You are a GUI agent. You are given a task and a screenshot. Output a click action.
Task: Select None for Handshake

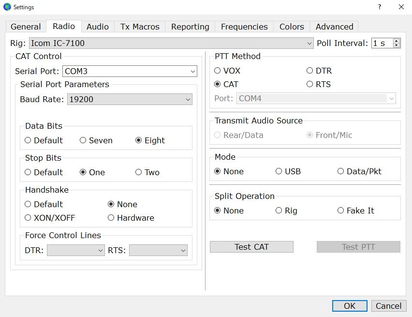tap(122, 204)
